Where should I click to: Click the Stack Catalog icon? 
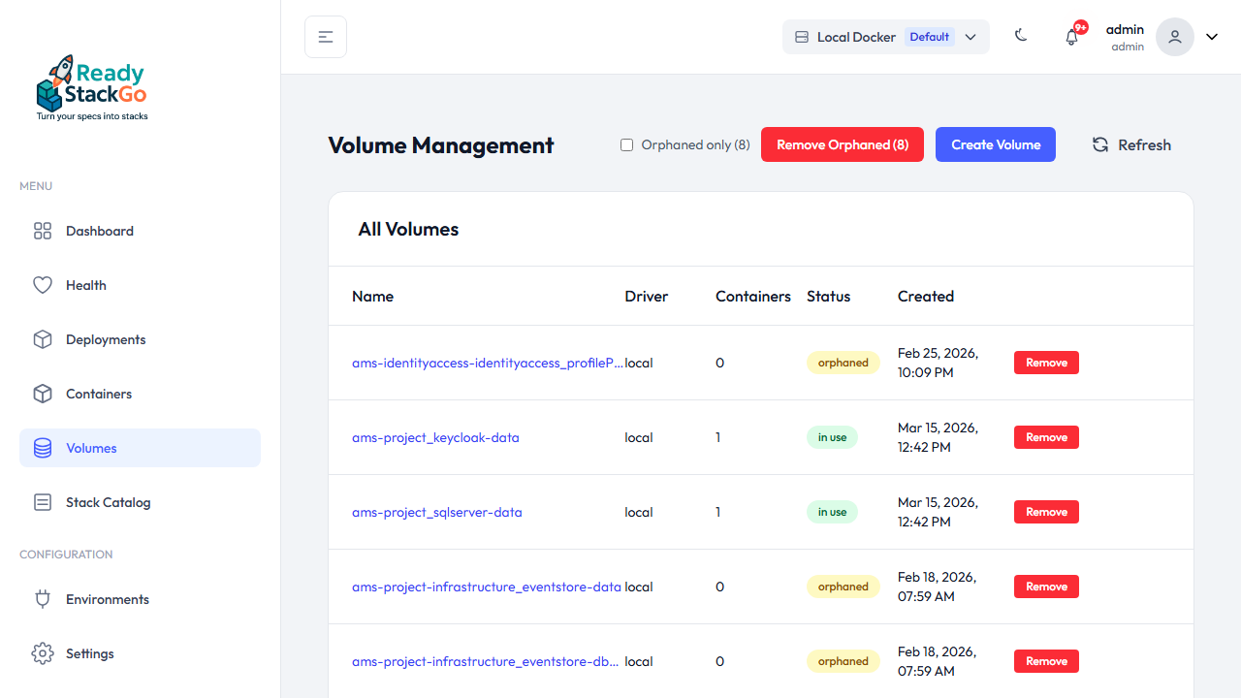click(x=43, y=502)
